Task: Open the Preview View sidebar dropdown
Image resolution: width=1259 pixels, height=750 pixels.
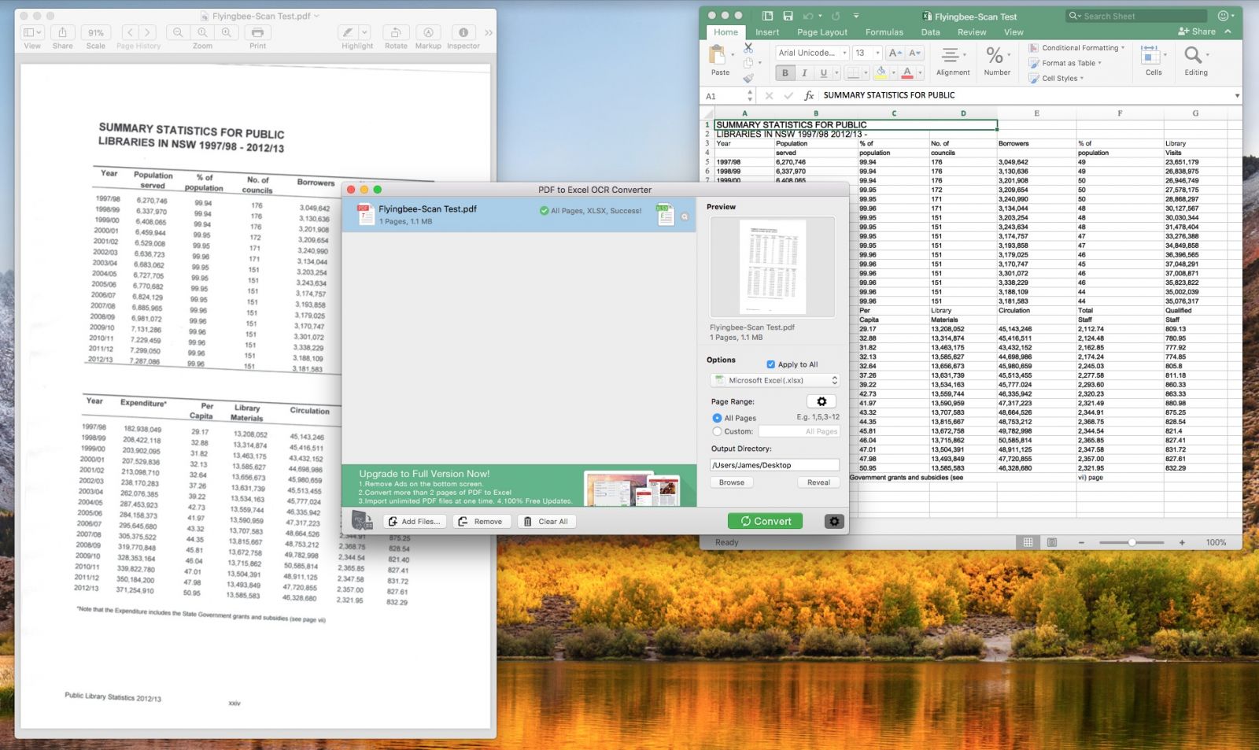Action: (x=32, y=32)
